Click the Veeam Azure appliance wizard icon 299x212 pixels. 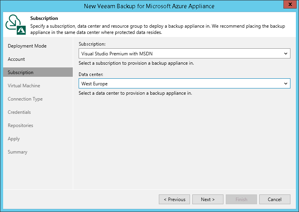(x=16, y=25)
